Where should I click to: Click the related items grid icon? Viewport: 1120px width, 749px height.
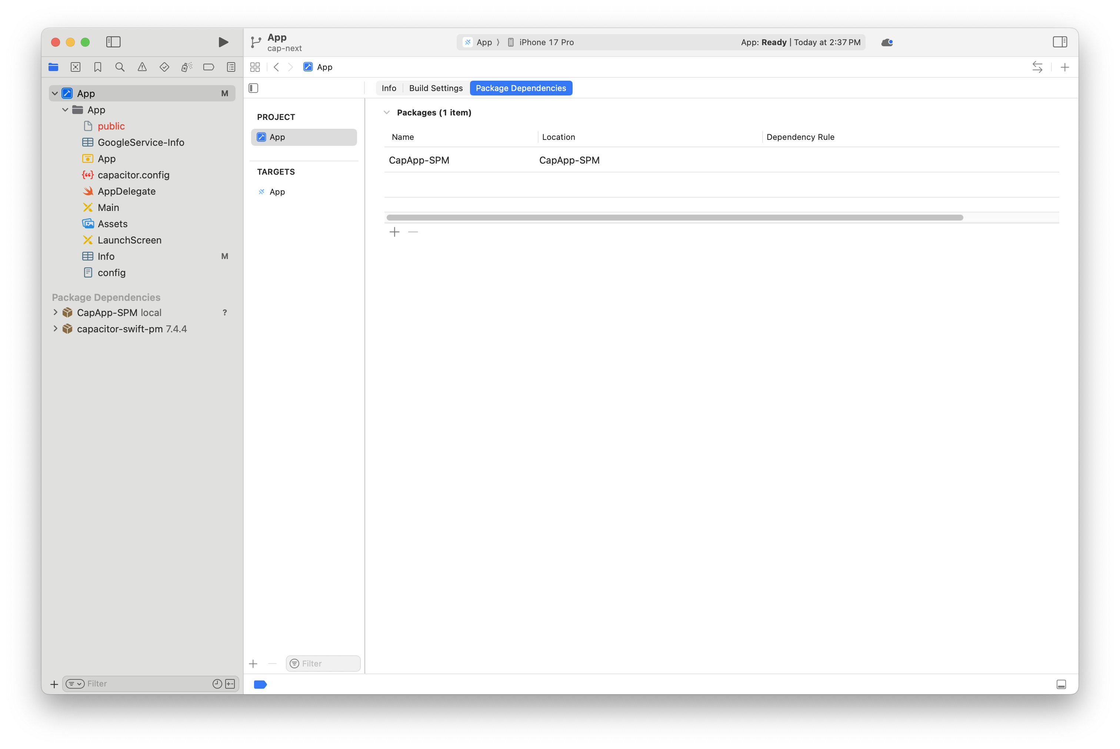[255, 67]
